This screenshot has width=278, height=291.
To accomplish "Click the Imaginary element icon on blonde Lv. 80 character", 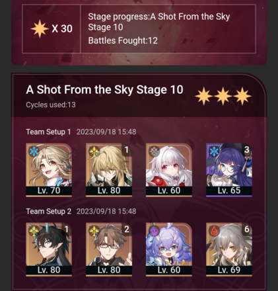I will click(94, 151).
